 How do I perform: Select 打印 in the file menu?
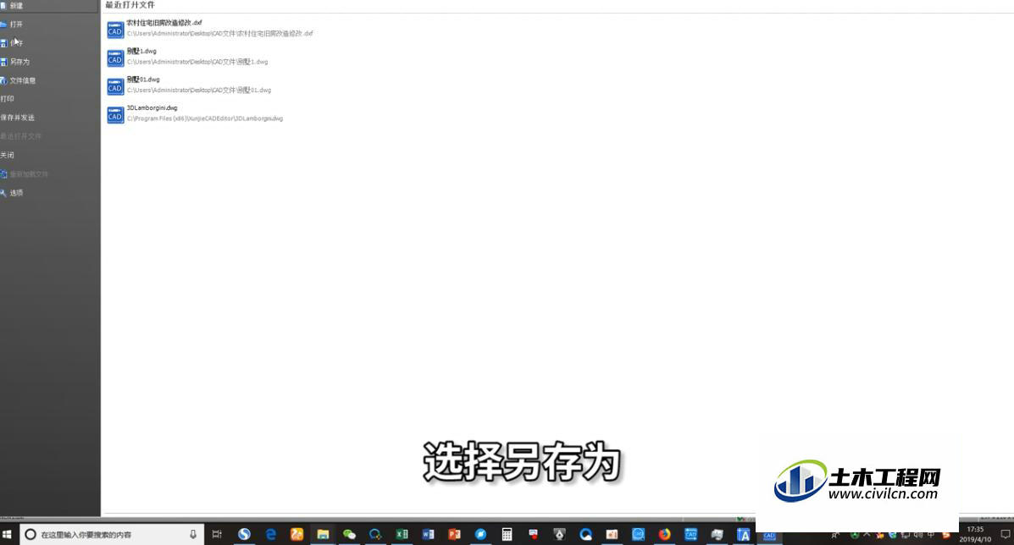click(x=8, y=99)
